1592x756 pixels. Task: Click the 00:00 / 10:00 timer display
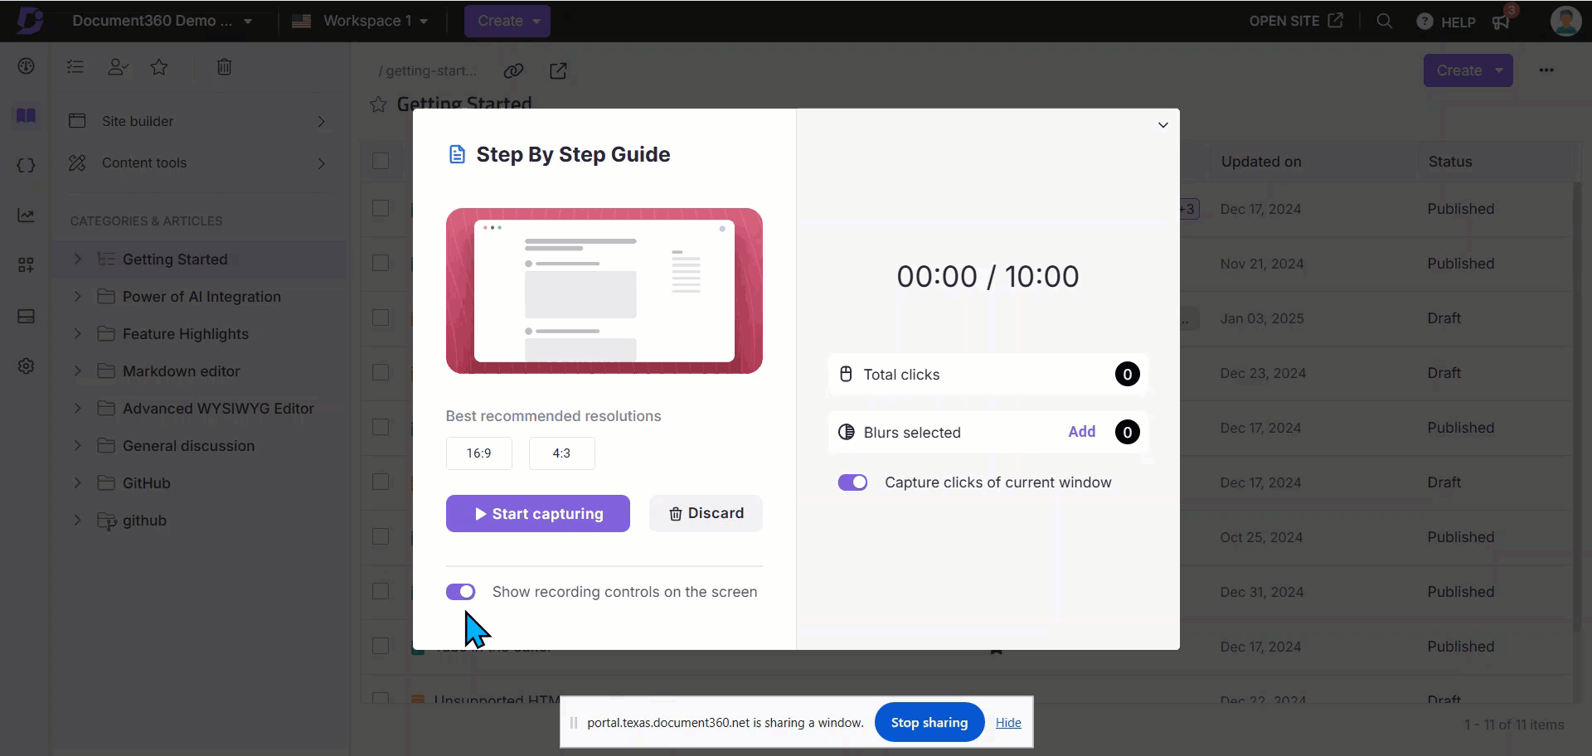(x=988, y=276)
